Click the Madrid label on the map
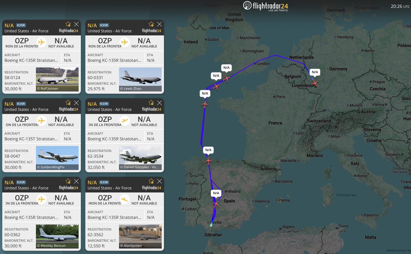Viewport: 411px width, 254px height. click(x=234, y=191)
